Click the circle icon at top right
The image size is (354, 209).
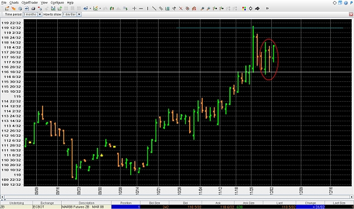[x=335, y=3]
